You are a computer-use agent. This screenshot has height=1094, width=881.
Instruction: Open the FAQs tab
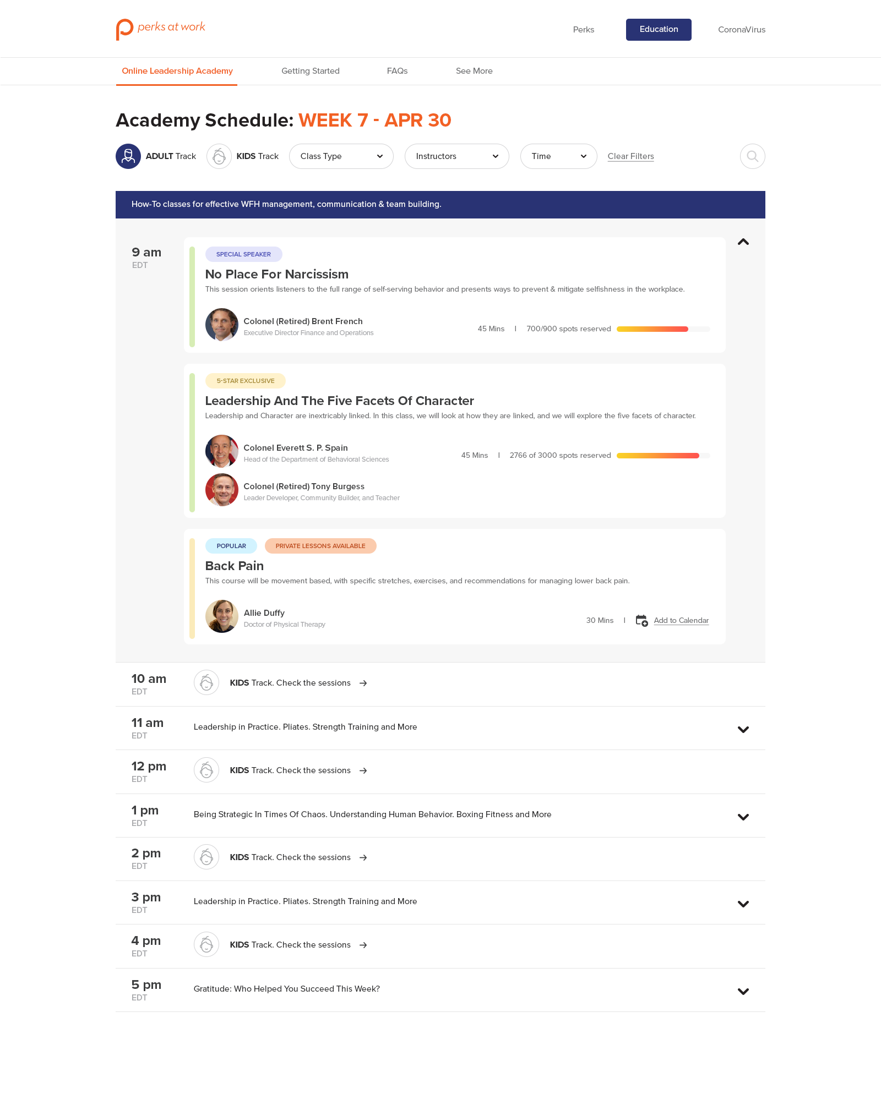(397, 71)
